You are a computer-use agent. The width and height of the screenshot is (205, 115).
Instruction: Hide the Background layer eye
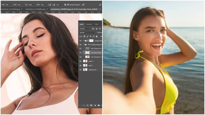[x=80, y=70]
